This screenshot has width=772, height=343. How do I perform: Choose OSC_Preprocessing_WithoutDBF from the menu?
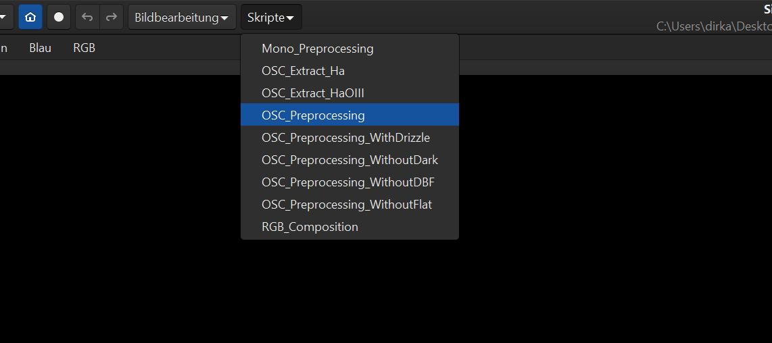pos(349,182)
